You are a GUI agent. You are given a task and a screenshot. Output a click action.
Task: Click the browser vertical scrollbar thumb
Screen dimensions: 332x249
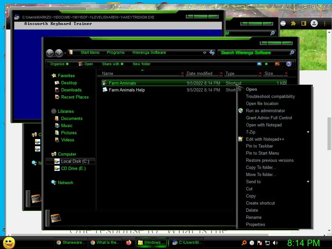[329, 134]
